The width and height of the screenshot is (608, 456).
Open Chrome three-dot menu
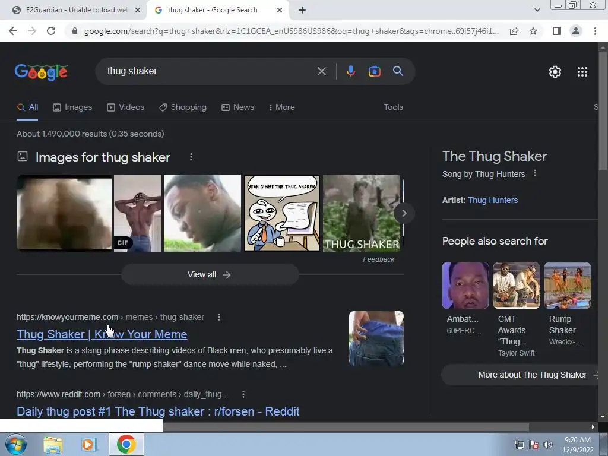point(595,31)
